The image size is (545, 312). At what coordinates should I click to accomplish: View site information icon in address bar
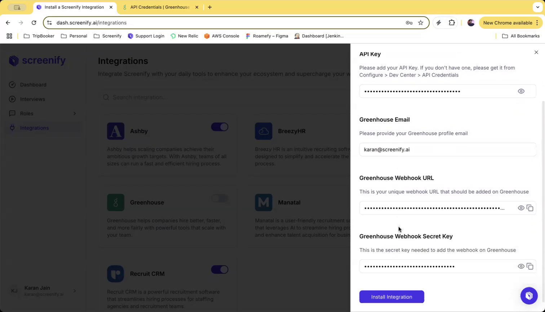click(x=49, y=23)
